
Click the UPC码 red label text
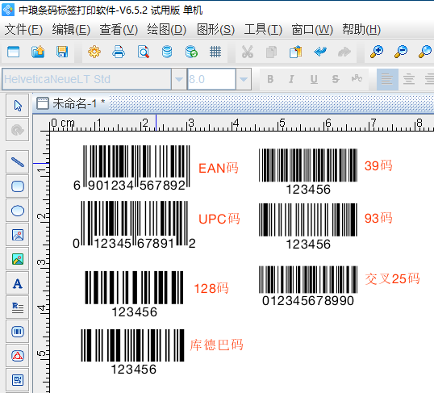pos(219,219)
